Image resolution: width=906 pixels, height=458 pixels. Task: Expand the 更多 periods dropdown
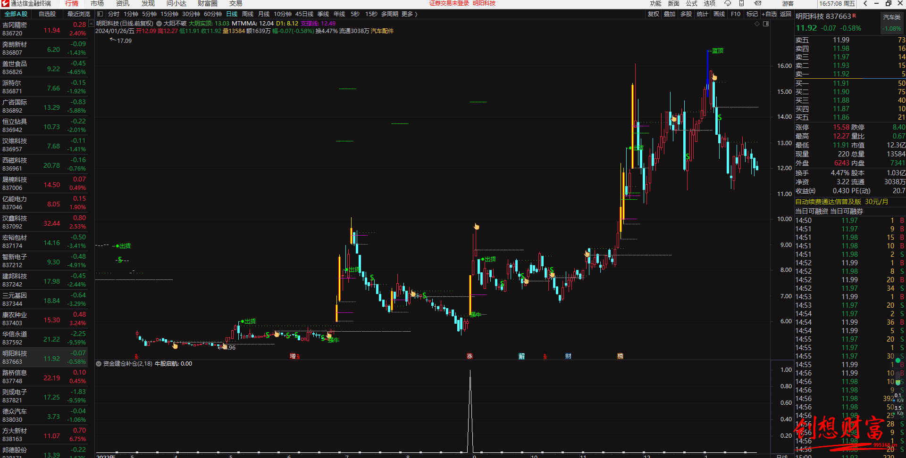(409, 14)
